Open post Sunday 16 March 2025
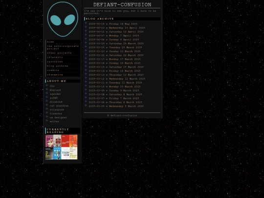Screen dimensions: 264x198 (114, 63)
